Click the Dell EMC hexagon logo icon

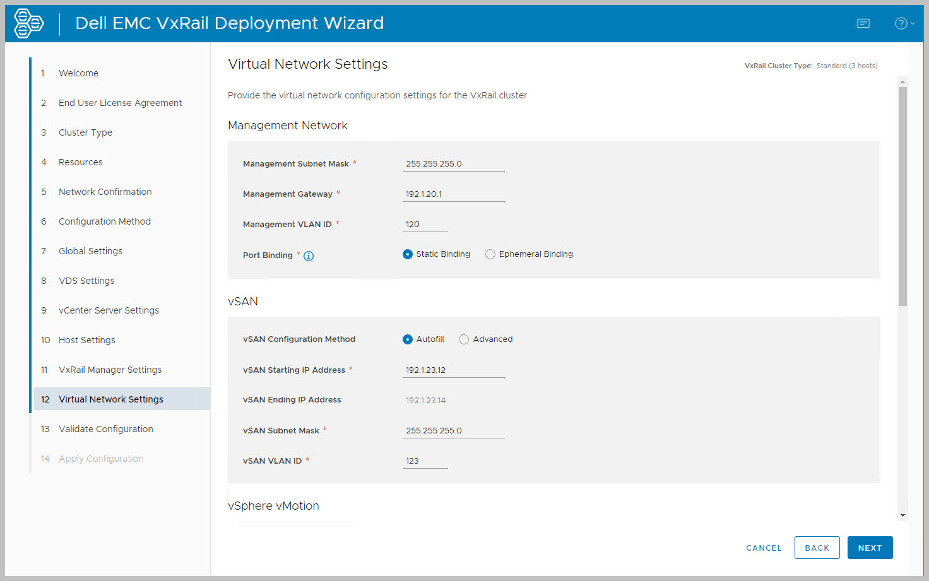pyautogui.click(x=29, y=23)
